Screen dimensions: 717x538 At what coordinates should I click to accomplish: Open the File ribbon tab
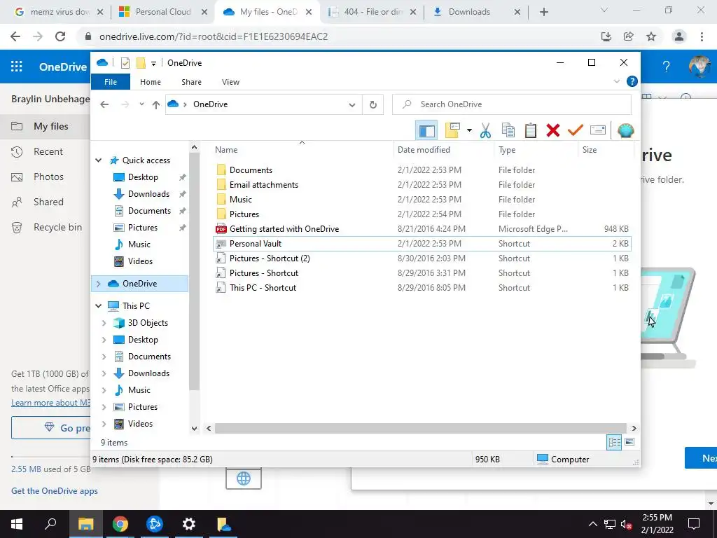point(111,82)
